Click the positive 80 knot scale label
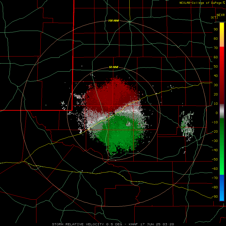 point(216,38)
